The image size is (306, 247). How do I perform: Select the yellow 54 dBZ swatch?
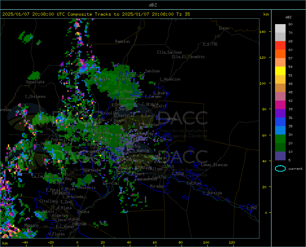[x=280, y=71]
